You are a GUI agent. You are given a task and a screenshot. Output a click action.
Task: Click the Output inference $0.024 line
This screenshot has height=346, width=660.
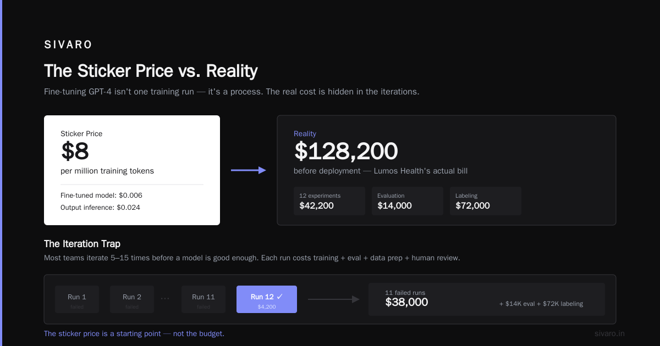(100, 207)
